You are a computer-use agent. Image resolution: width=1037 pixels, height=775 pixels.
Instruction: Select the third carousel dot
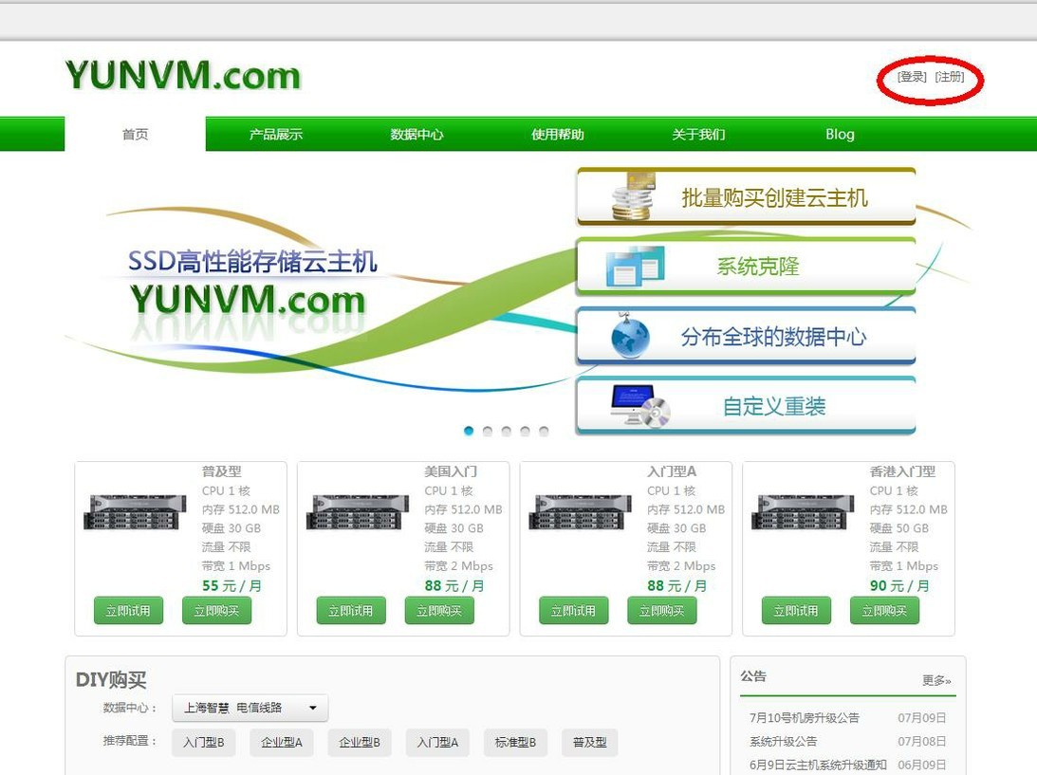506,432
